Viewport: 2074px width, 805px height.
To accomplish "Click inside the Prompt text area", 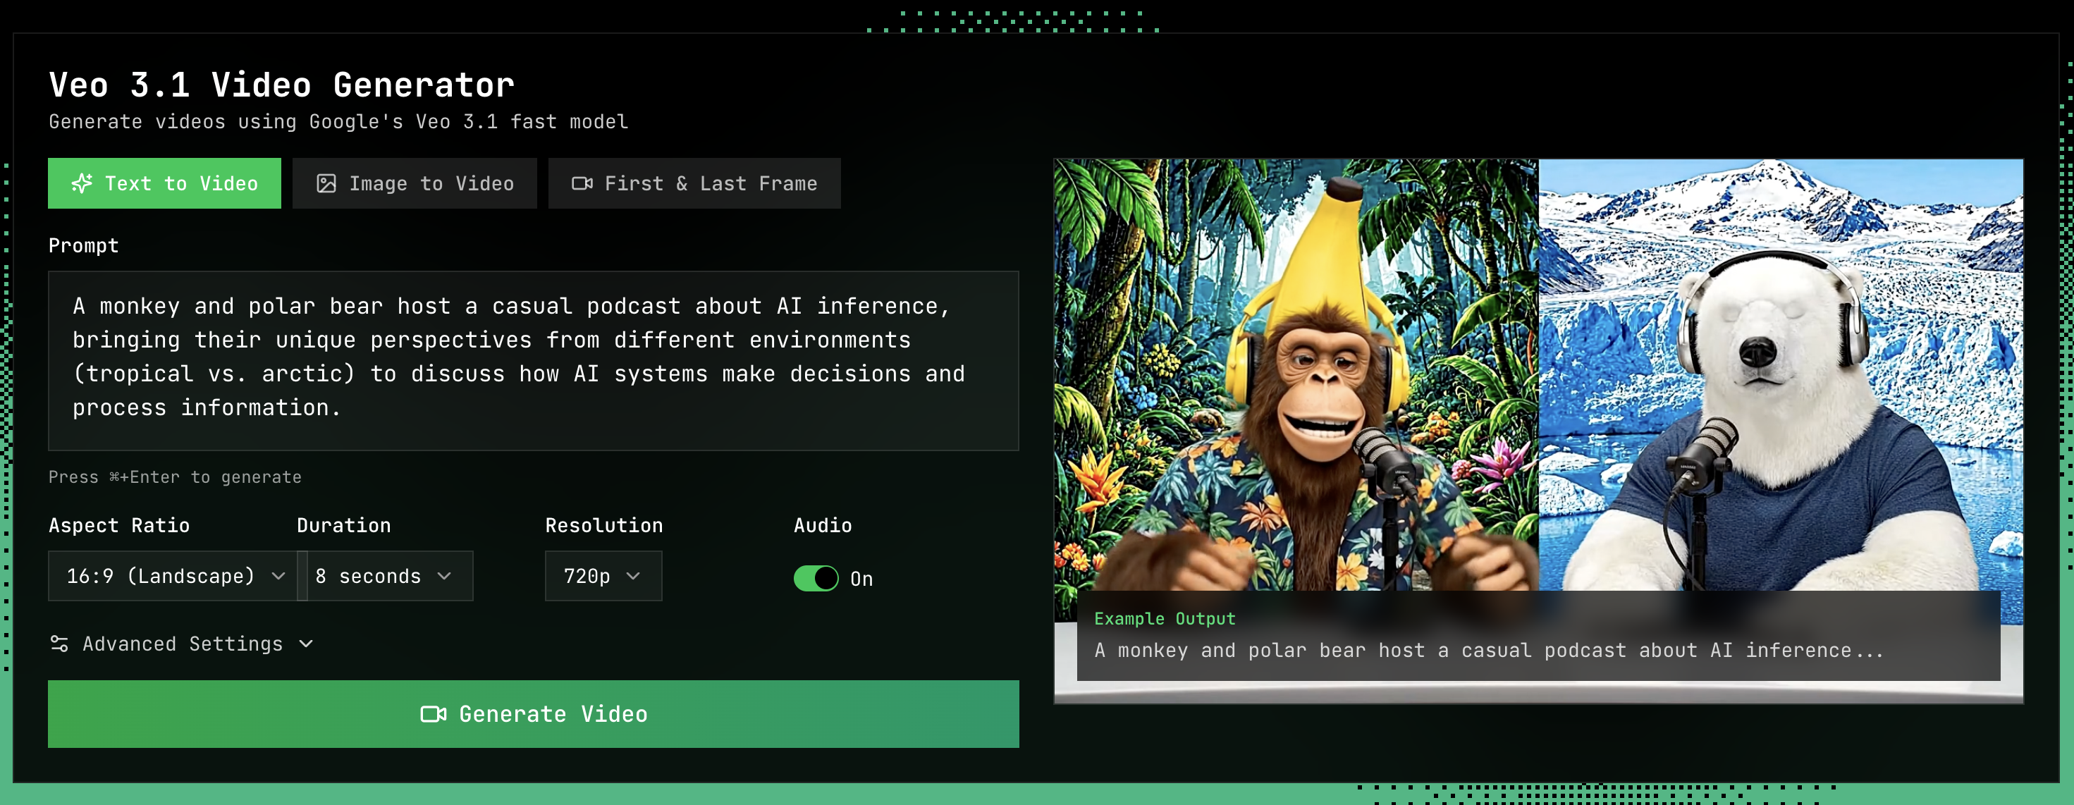I will (534, 361).
